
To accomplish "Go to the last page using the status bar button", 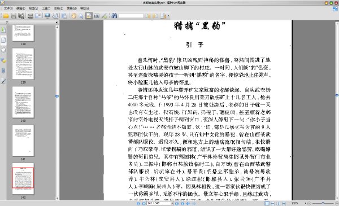I will pos(182,203).
